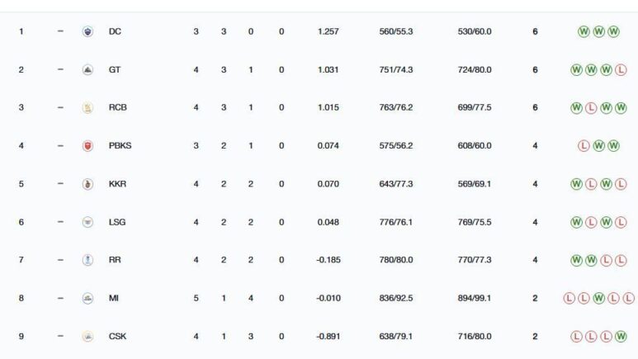The image size is (638, 359).
Task: Select the KKR team name
Action: click(116, 184)
